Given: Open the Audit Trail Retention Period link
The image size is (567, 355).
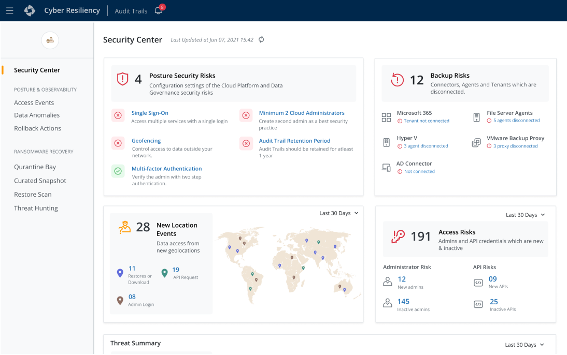Looking at the screenshot, I should [x=294, y=141].
